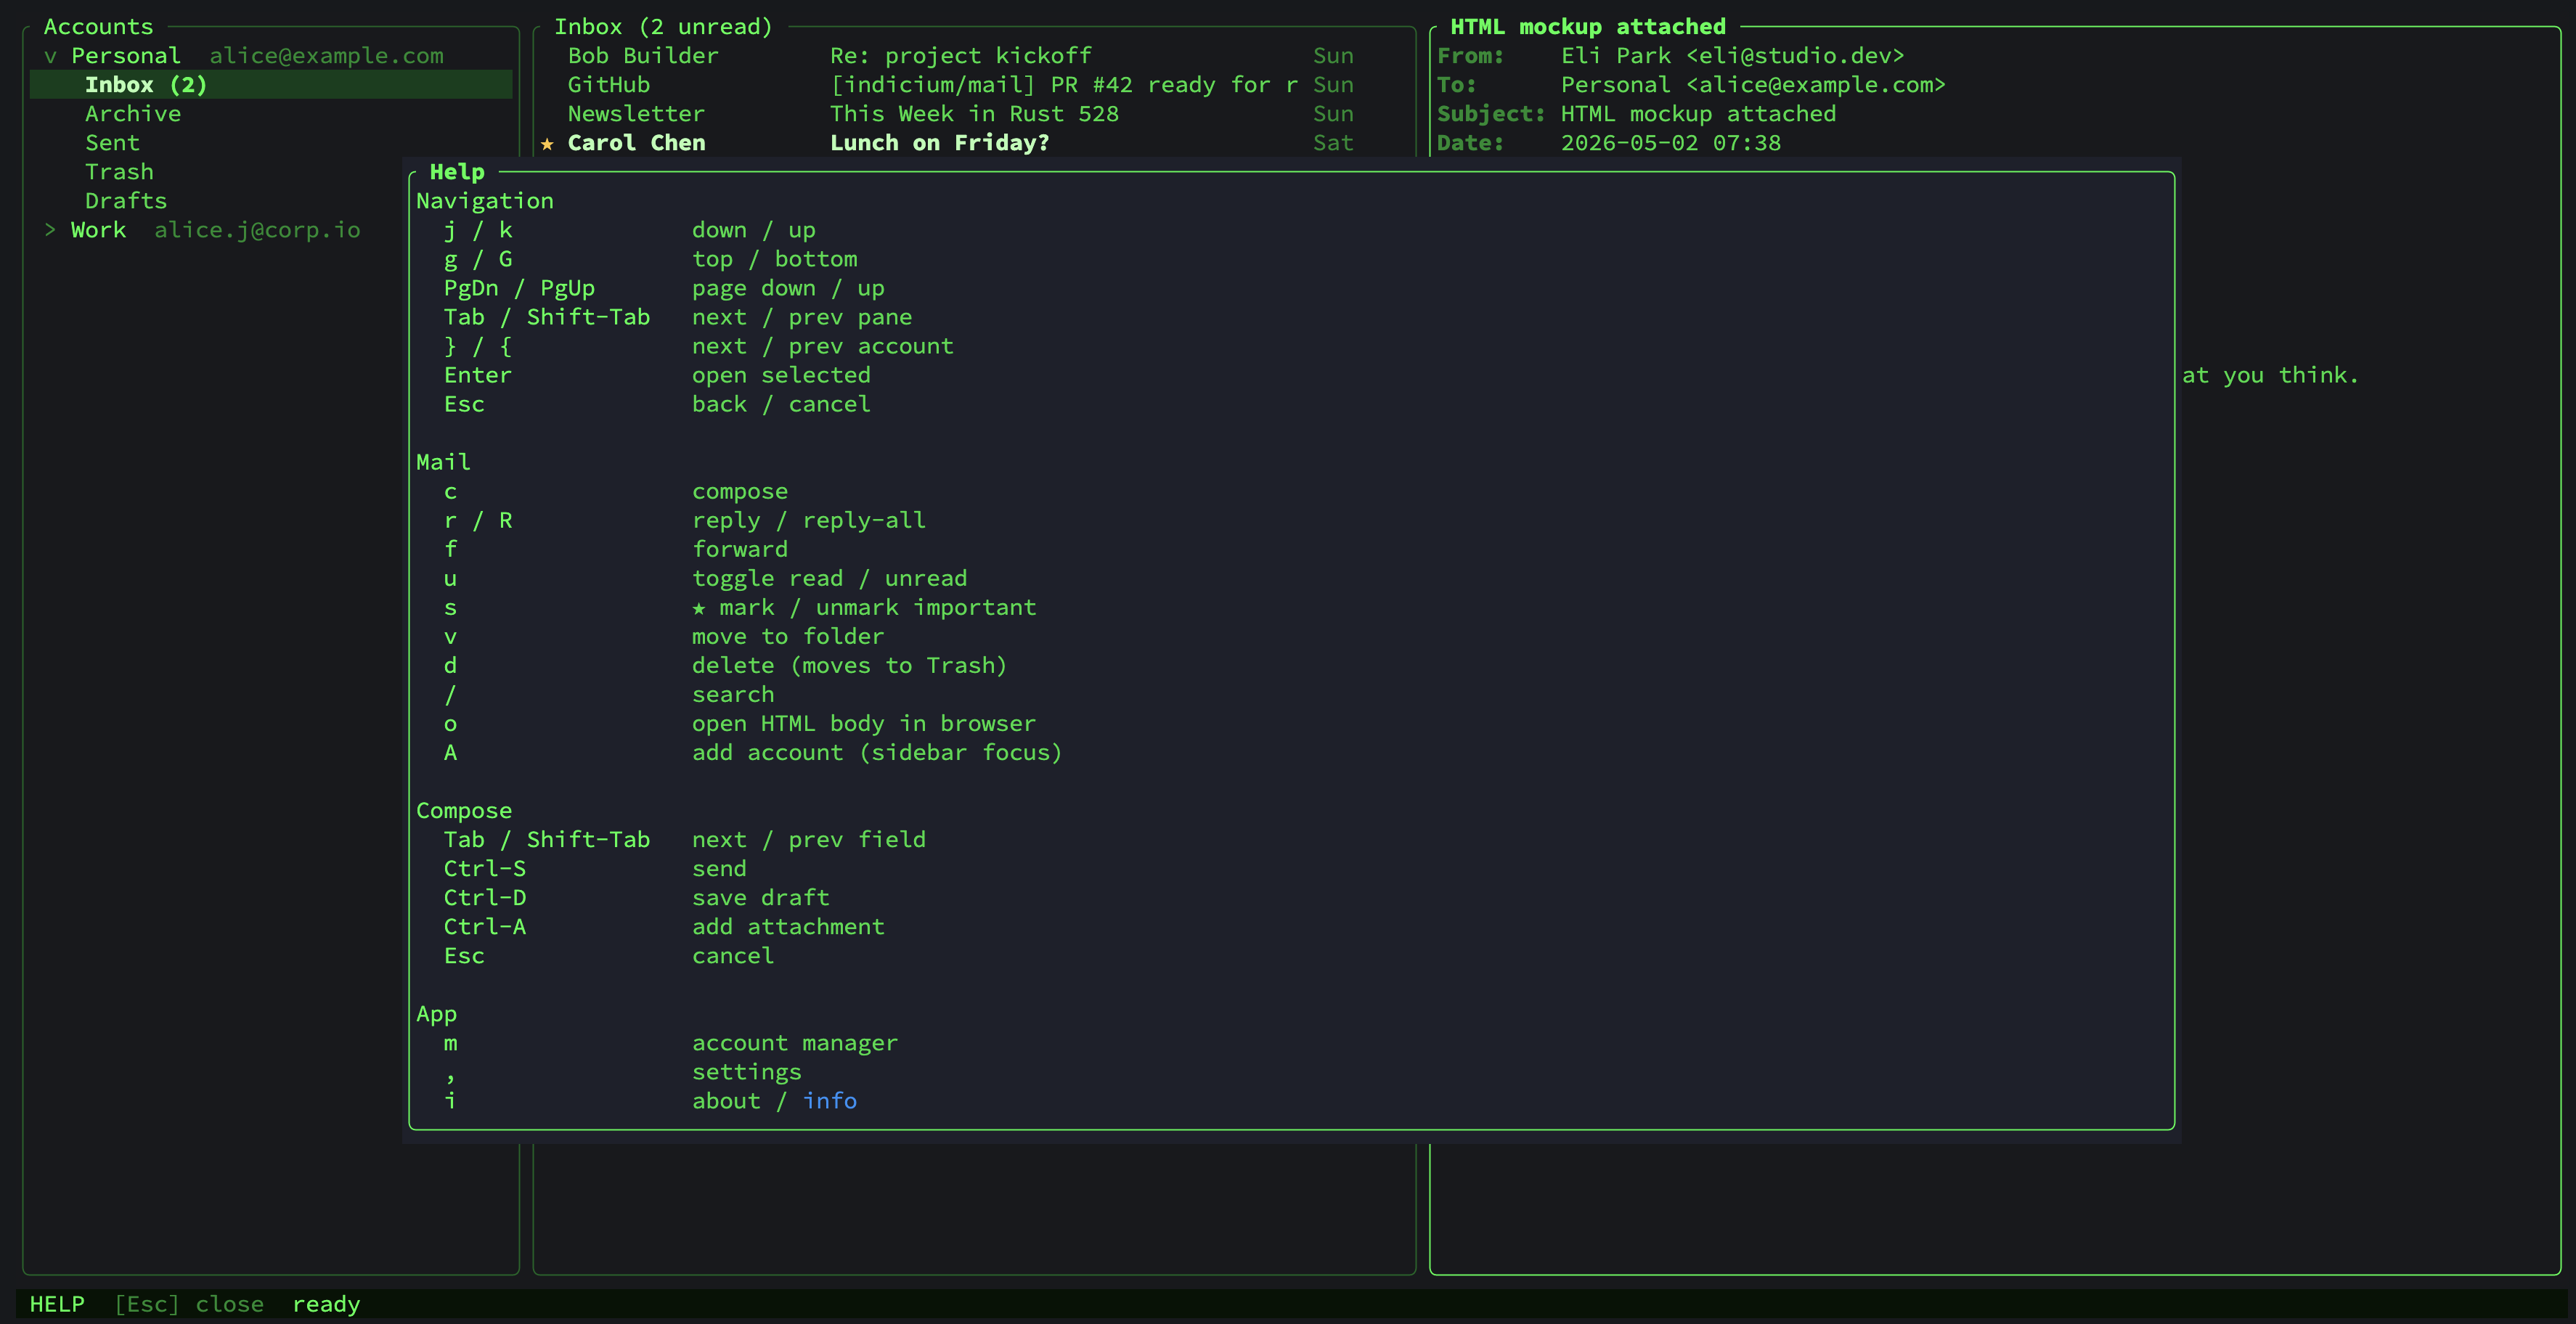The height and width of the screenshot is (1324, 2576).
Task: Click the App section heading in Help
Action: tap(436, 1014)
